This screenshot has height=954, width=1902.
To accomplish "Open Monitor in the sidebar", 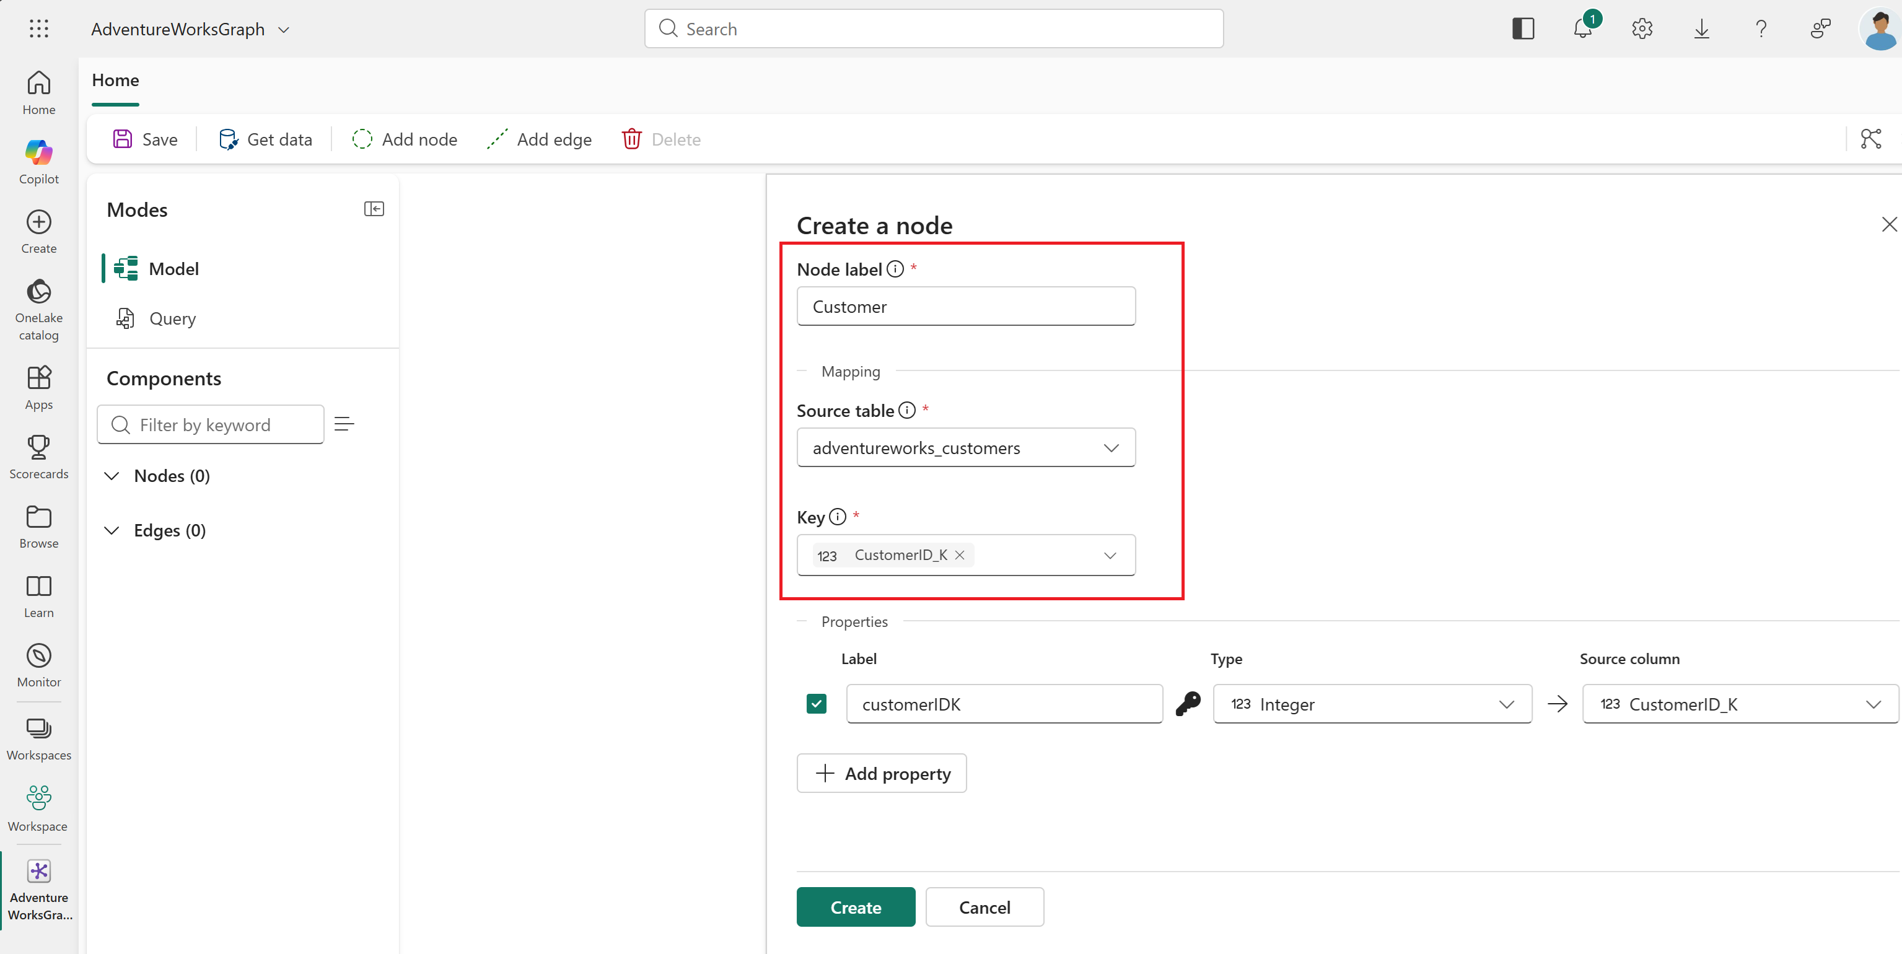I will [x=38, y=665].
